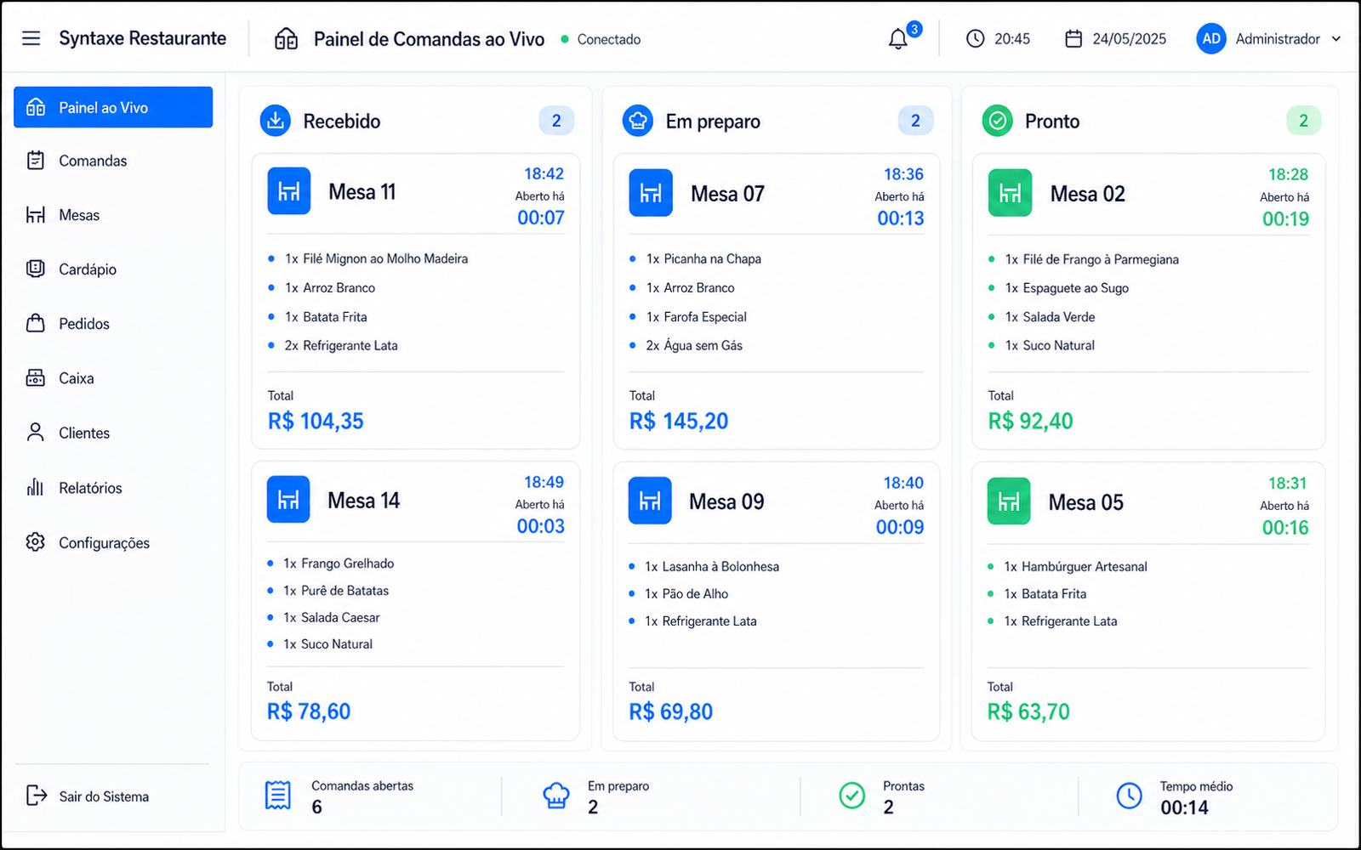This screenshot has height=850, width=1361.
Task: Click item 2x Água sem Gás
Action: (x=694, y=345)
